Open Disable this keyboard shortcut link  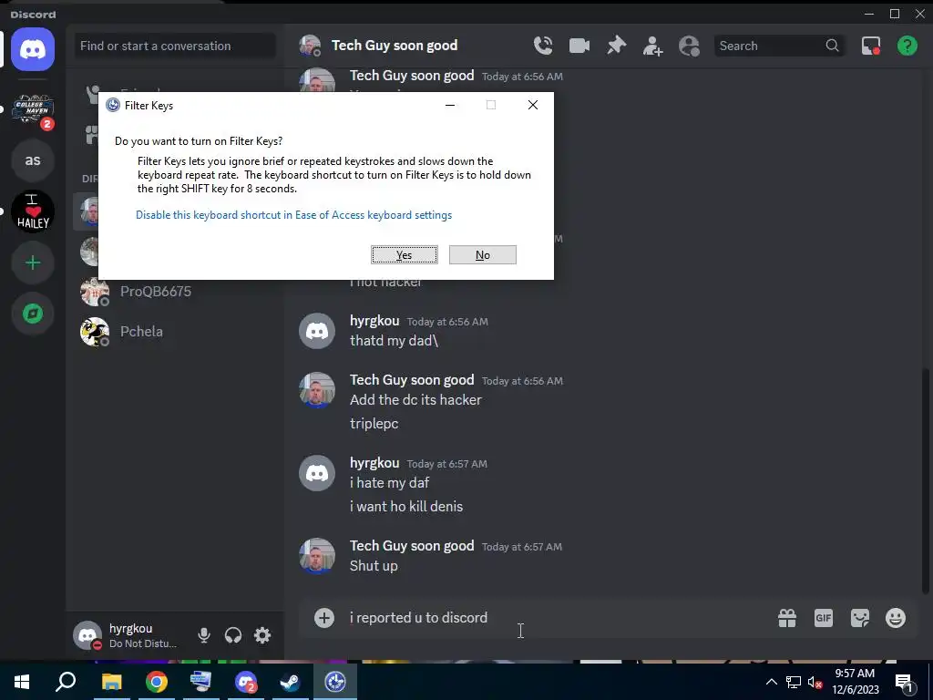coord(294,215)
